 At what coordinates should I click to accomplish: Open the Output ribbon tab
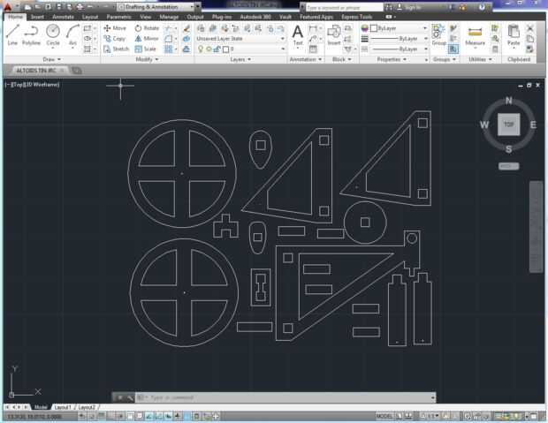click(x=195, y=17)
